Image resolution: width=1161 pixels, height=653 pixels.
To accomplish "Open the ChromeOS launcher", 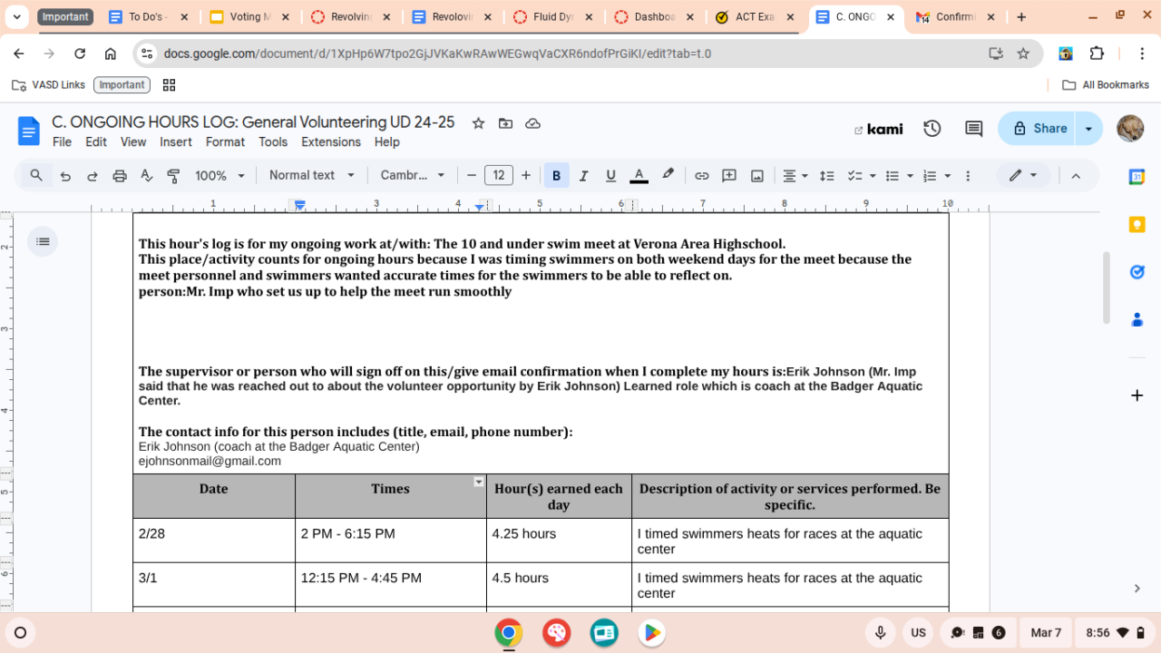I will 20,633.
